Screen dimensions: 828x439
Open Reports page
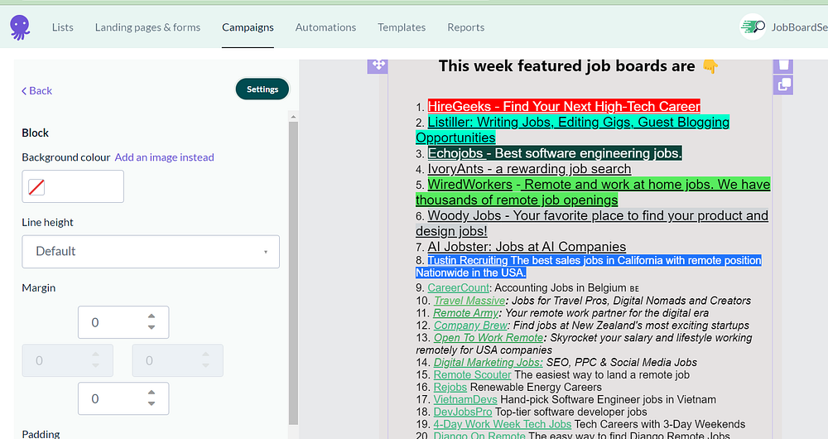pyautogui.click(x=465, y=27)
